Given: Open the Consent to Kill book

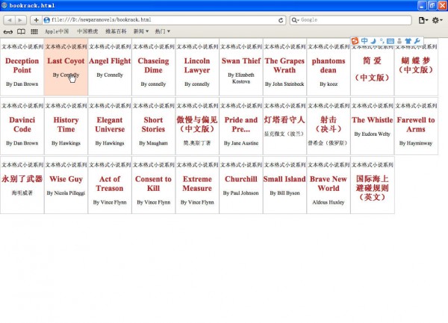Looking at the screenshot, I should click(153, 184).
